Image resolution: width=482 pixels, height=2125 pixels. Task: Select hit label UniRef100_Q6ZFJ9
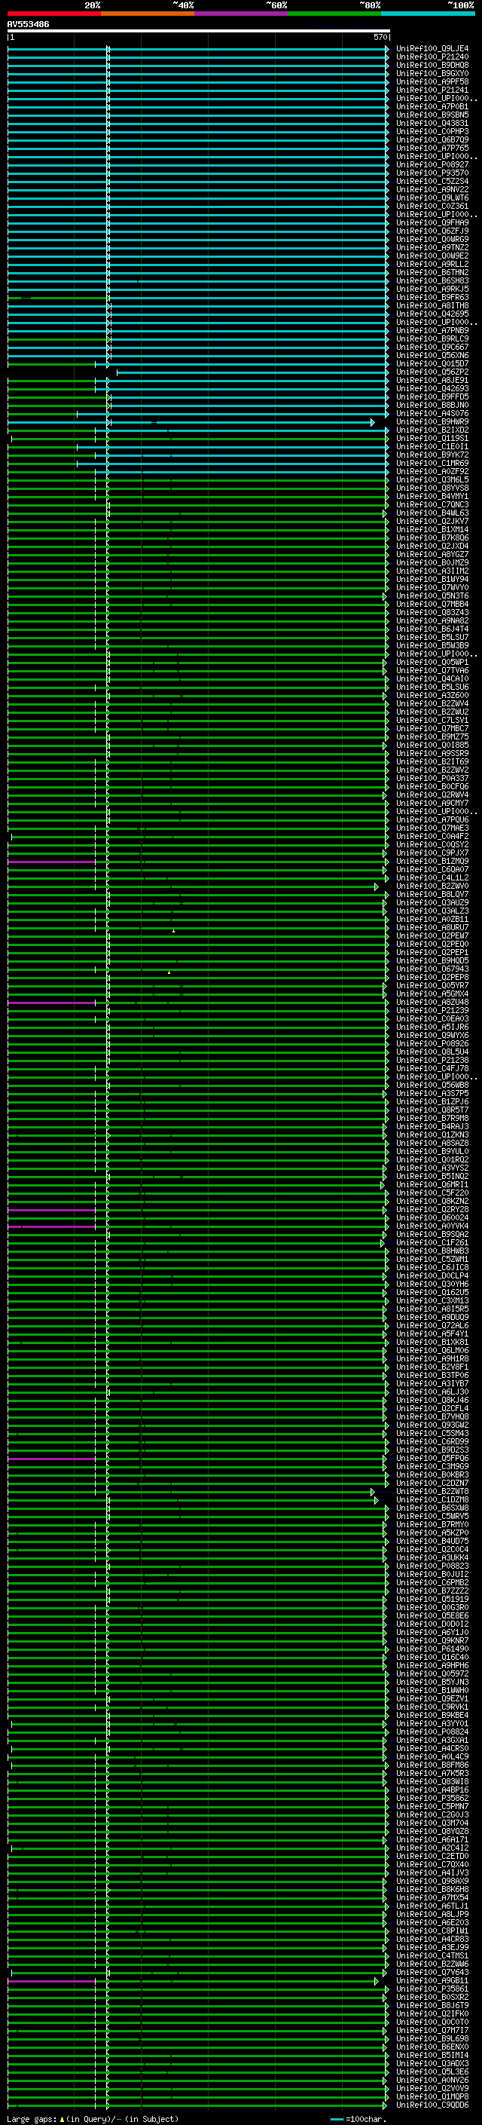click(x=432, y=232)
